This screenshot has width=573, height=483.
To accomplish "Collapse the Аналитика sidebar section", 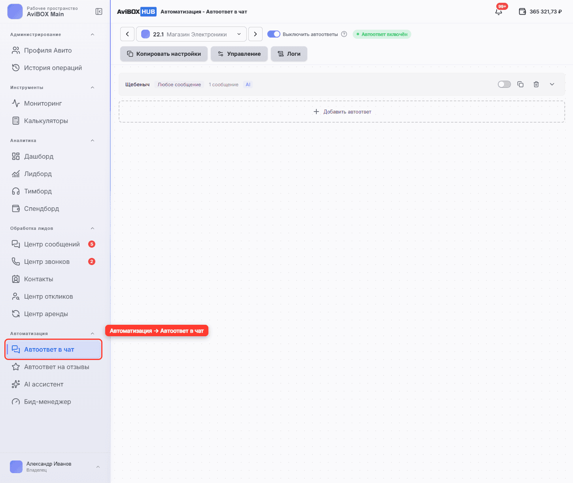I will click(x=93, y=140).
